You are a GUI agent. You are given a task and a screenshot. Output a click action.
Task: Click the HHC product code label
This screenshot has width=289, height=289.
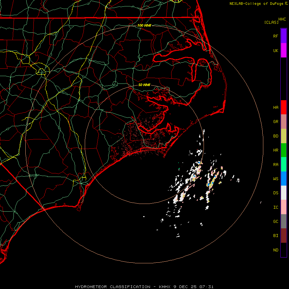tap(282, 19)
